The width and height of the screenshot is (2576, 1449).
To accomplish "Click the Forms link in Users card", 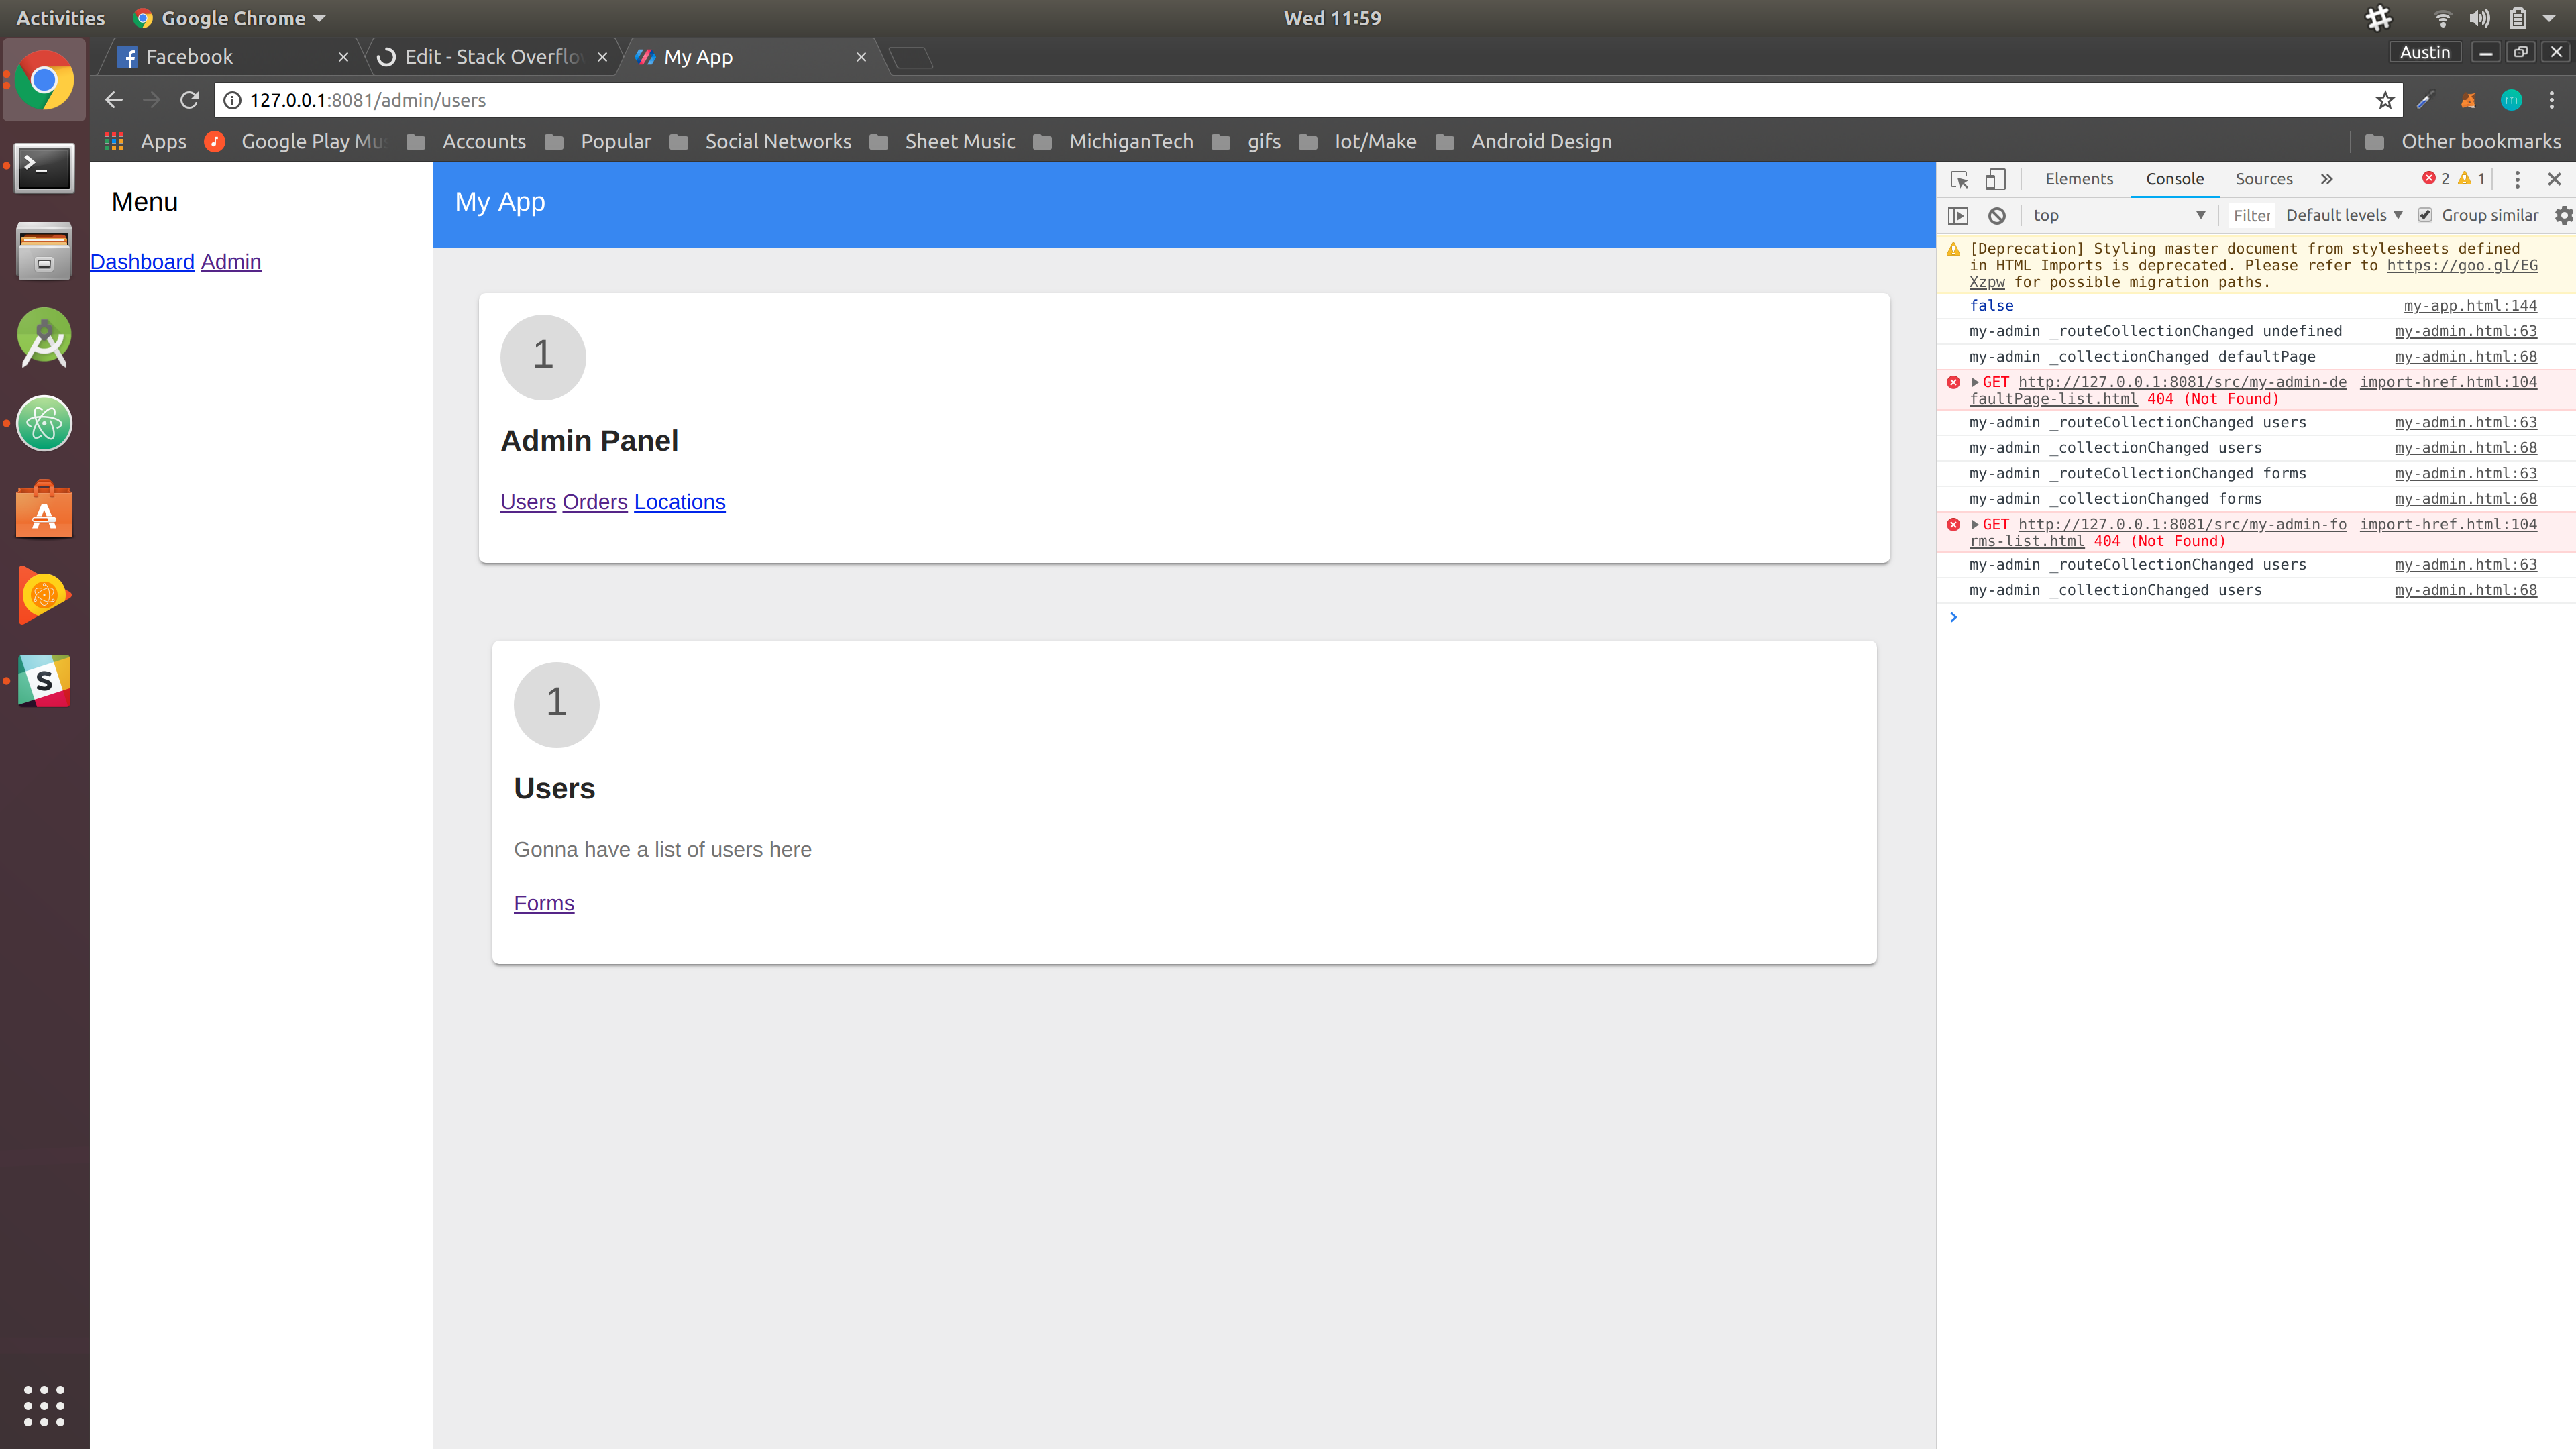I will (543, 903).
